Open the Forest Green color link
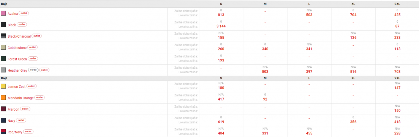Viewport: 419px width, 137px height. coord(17,59)
